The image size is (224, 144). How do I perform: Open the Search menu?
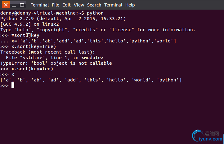(94, 5)
